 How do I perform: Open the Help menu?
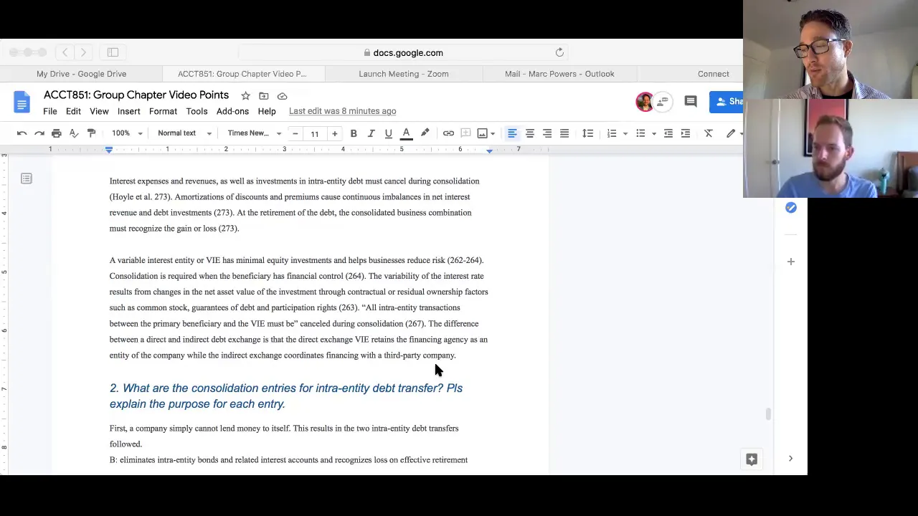pos(267,111)
